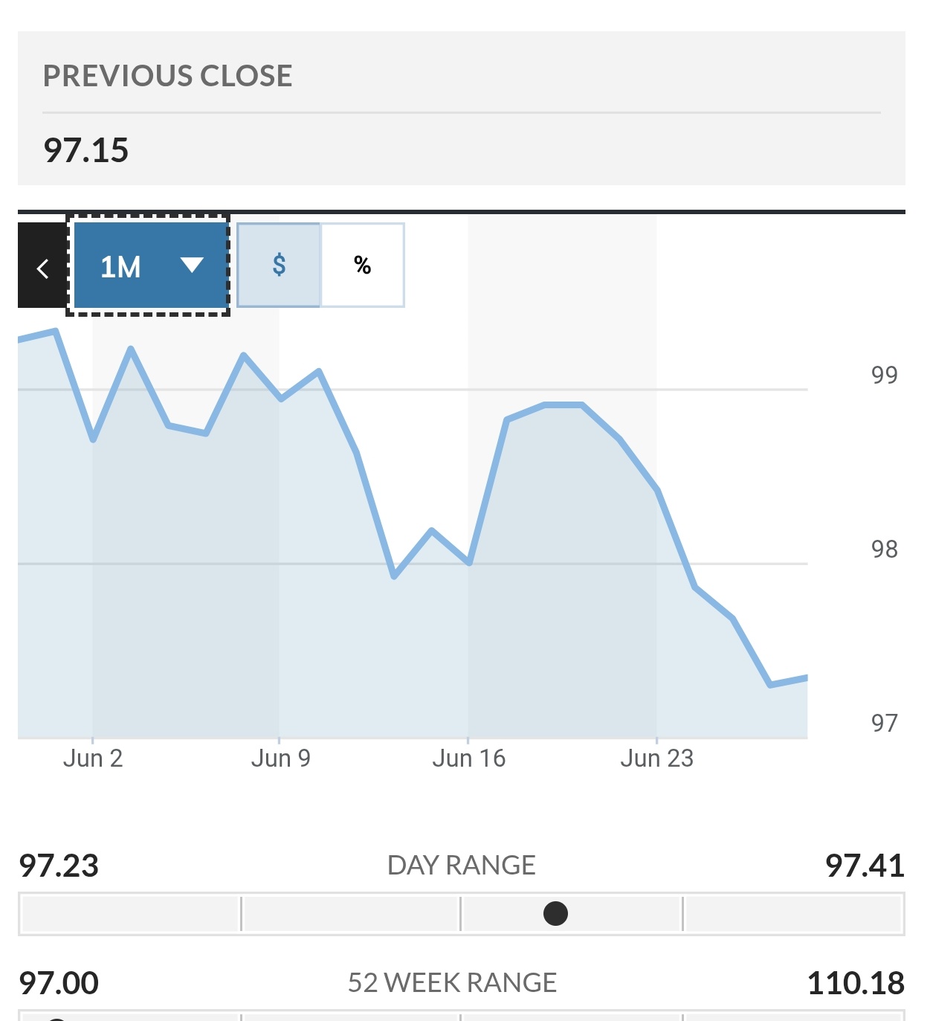Click the 52 Week Range label

453,983
